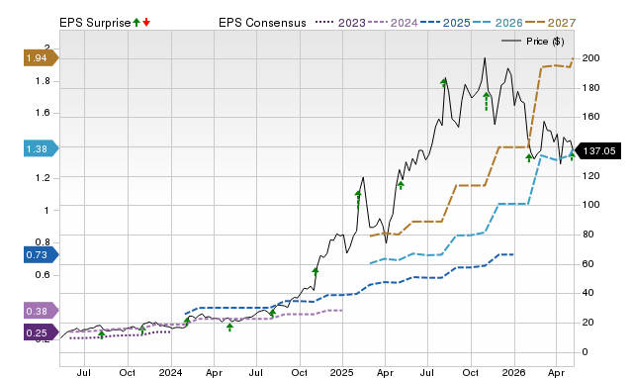Click the 1.38 EPS value tag for 2026
633x378 pixels.
coord(42,149)
